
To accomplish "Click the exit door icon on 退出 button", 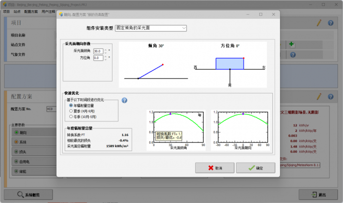I will click(314, 194).
